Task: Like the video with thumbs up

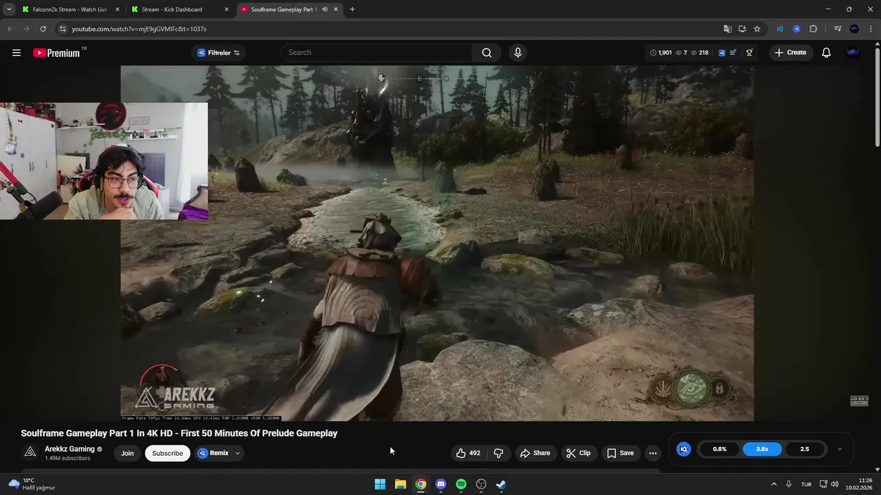Action: point(467,453)
